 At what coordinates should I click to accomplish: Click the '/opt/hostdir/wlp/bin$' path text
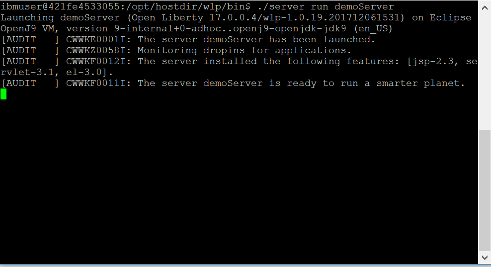[188, 7]
